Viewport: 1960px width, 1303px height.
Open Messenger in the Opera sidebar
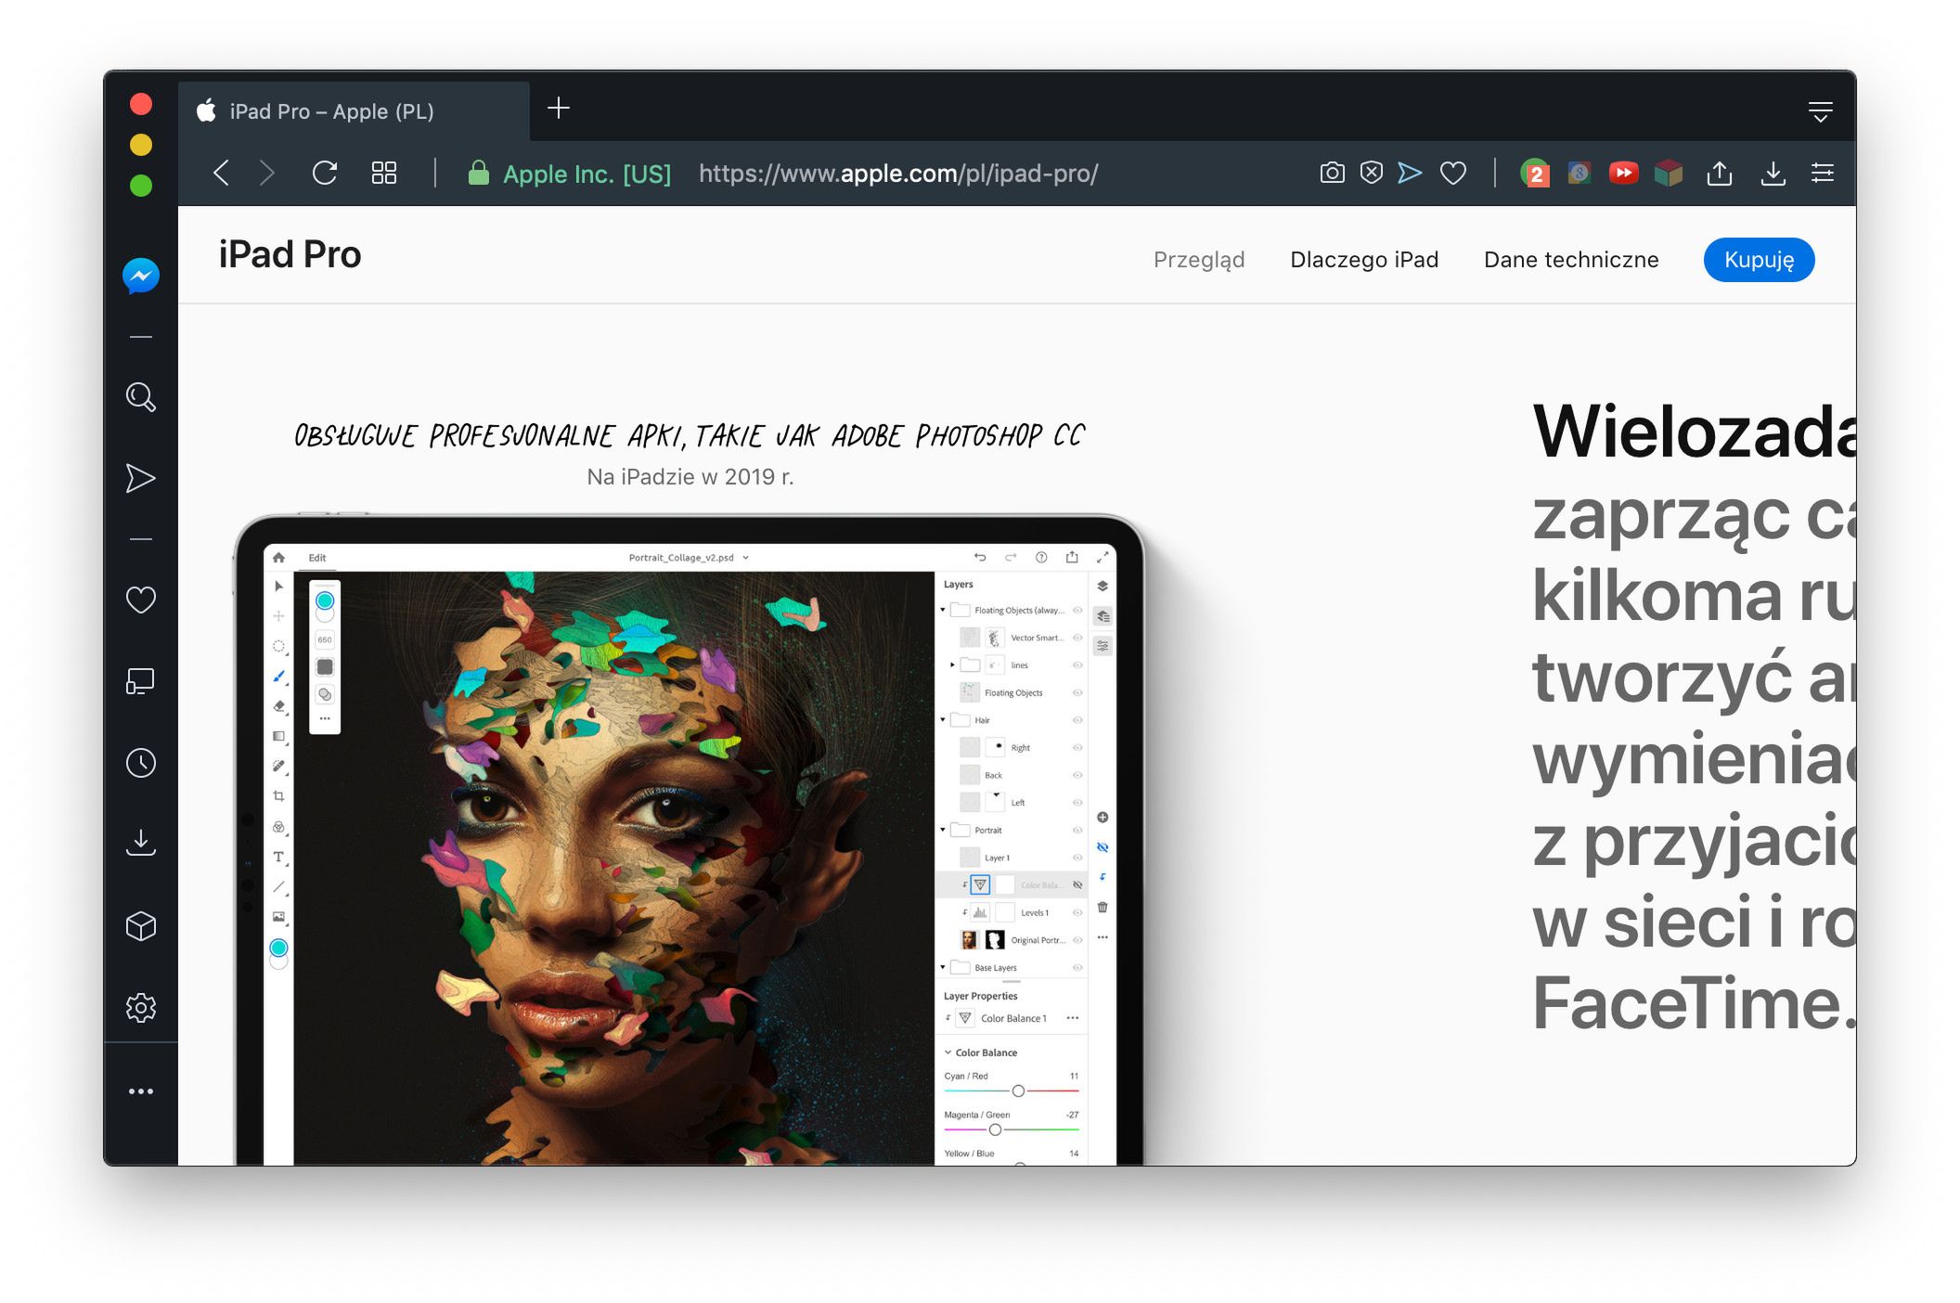[141, 276]
